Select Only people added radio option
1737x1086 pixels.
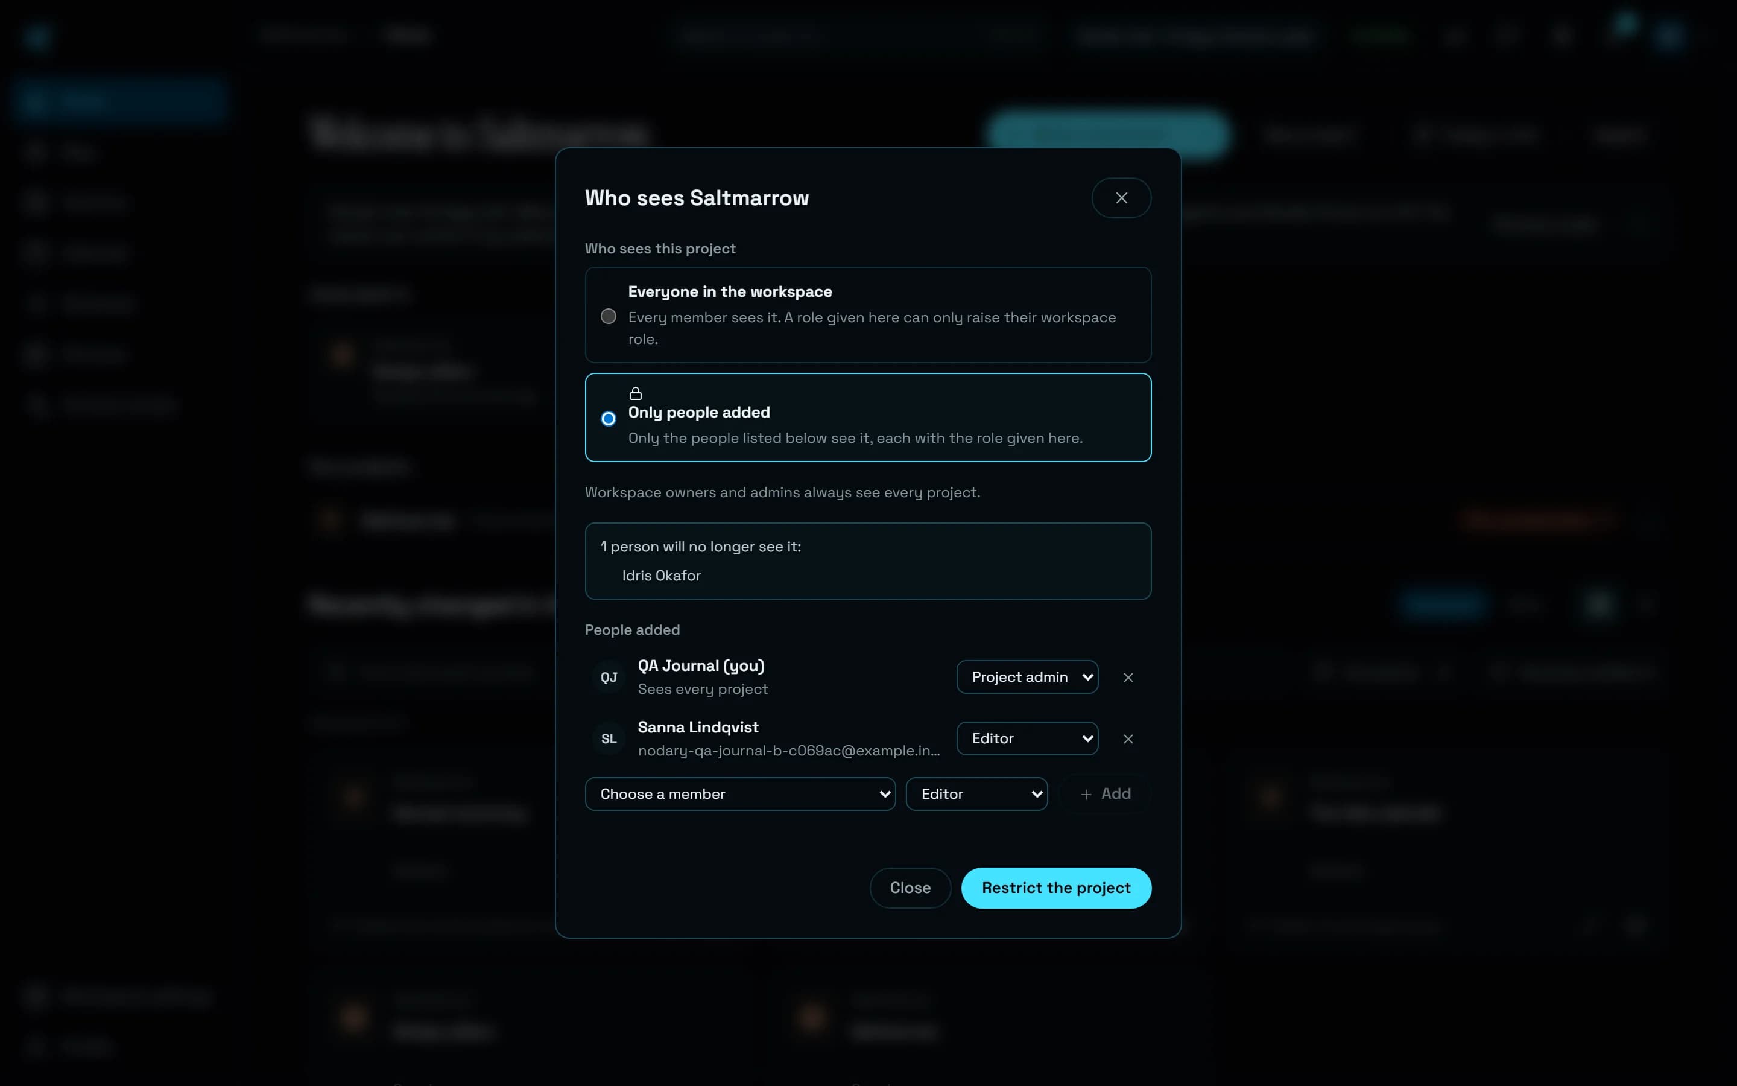tap(608, 418)
